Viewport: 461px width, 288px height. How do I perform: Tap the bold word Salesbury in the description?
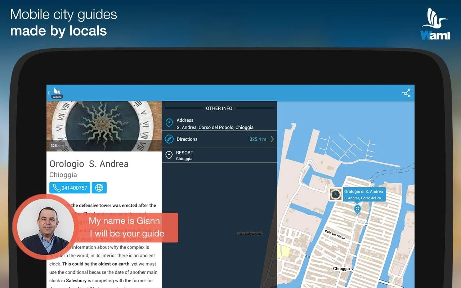click(x=76, y=280)
